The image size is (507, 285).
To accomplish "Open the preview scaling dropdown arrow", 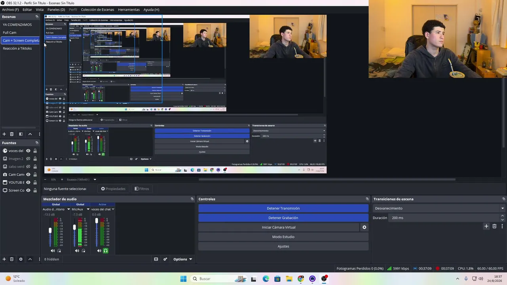I will [95, 179].
